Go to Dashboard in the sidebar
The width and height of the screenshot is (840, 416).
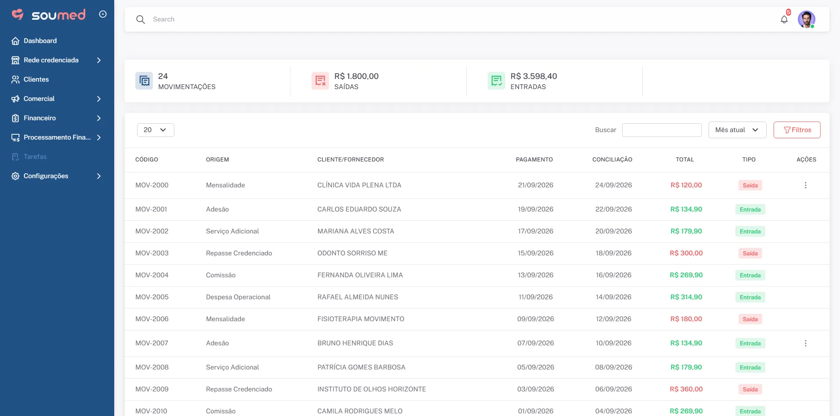(40, 41)
